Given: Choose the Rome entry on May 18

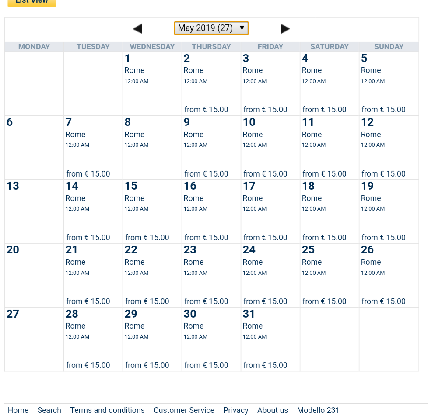Looking at the screenshot, I should [x=312, y=198].
